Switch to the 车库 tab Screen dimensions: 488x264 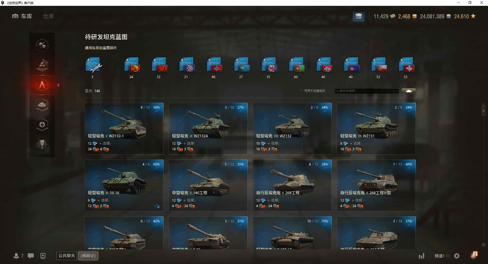(22, 16)
